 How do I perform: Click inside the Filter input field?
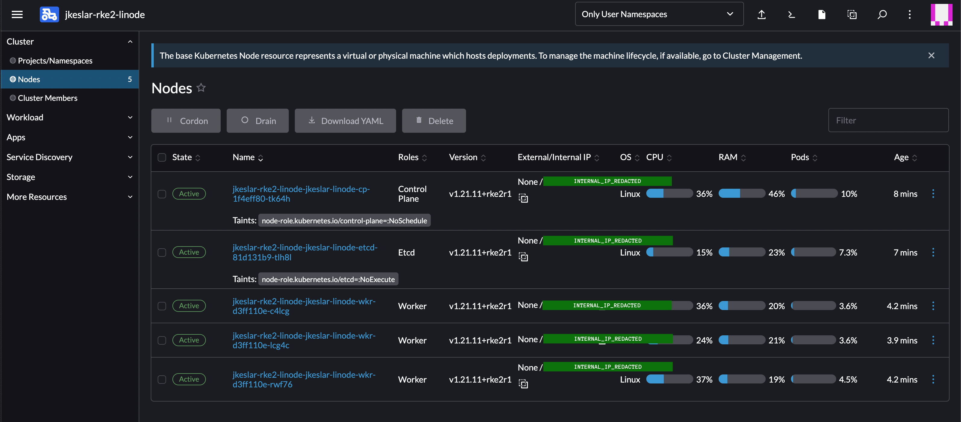click(x=888, y=120)
